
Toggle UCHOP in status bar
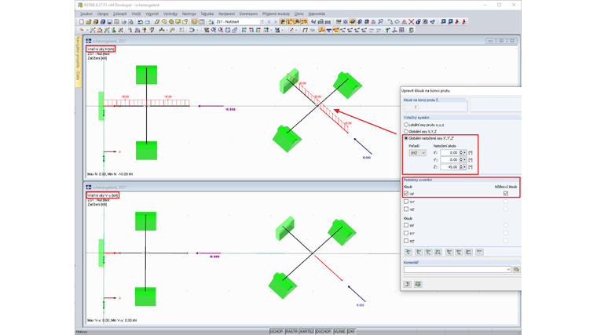coord(277,332)
